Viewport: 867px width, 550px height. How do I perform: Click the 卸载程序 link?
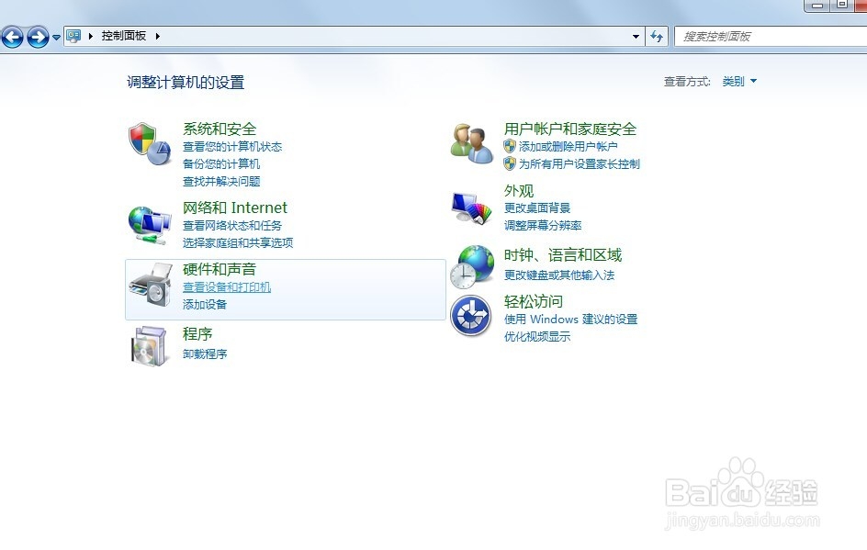point(205,354)
